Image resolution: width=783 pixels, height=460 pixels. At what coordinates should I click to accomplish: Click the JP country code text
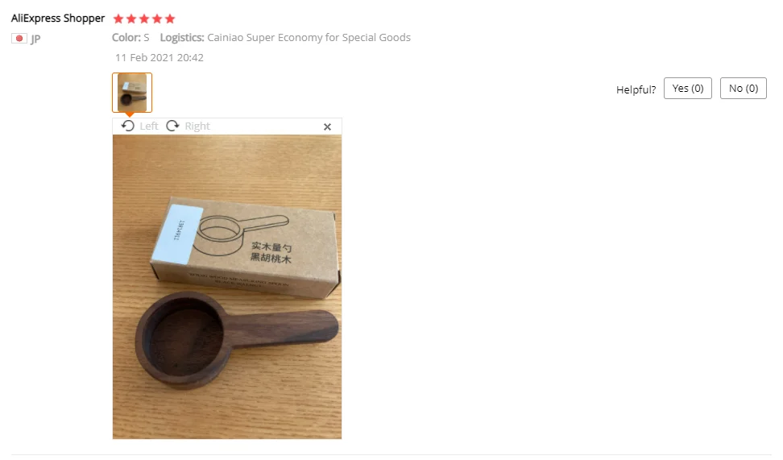click(x=35, y=39)
